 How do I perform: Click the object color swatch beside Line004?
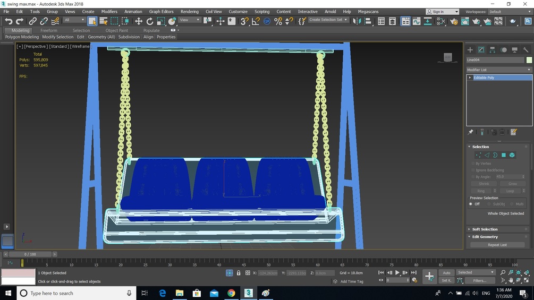tap(529, 60)
